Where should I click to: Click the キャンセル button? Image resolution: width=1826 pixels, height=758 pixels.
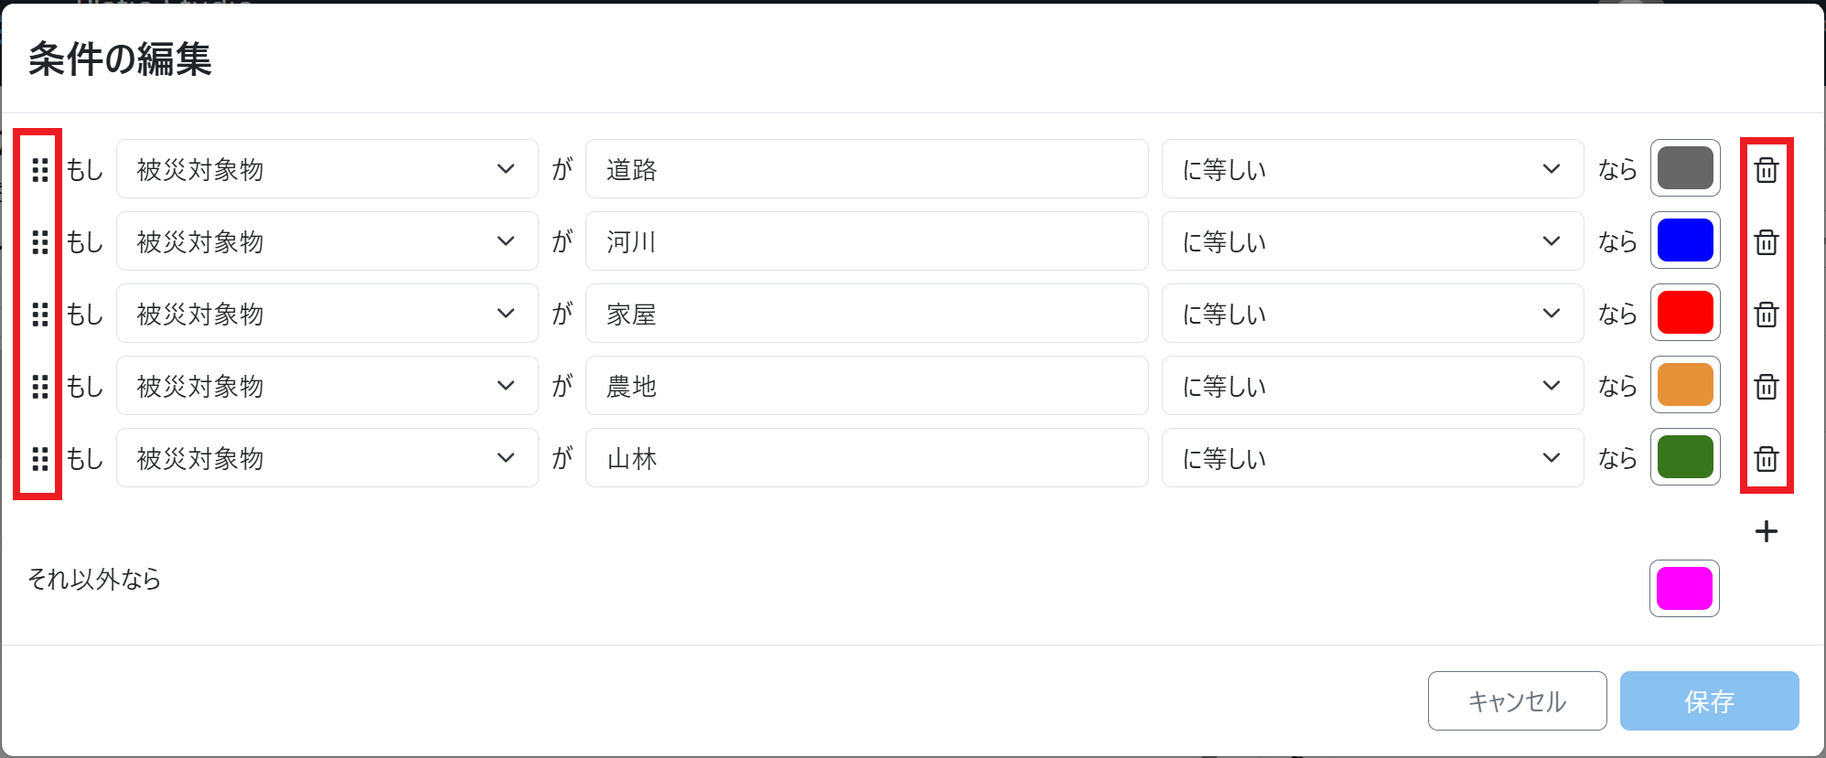(1517, 701)
